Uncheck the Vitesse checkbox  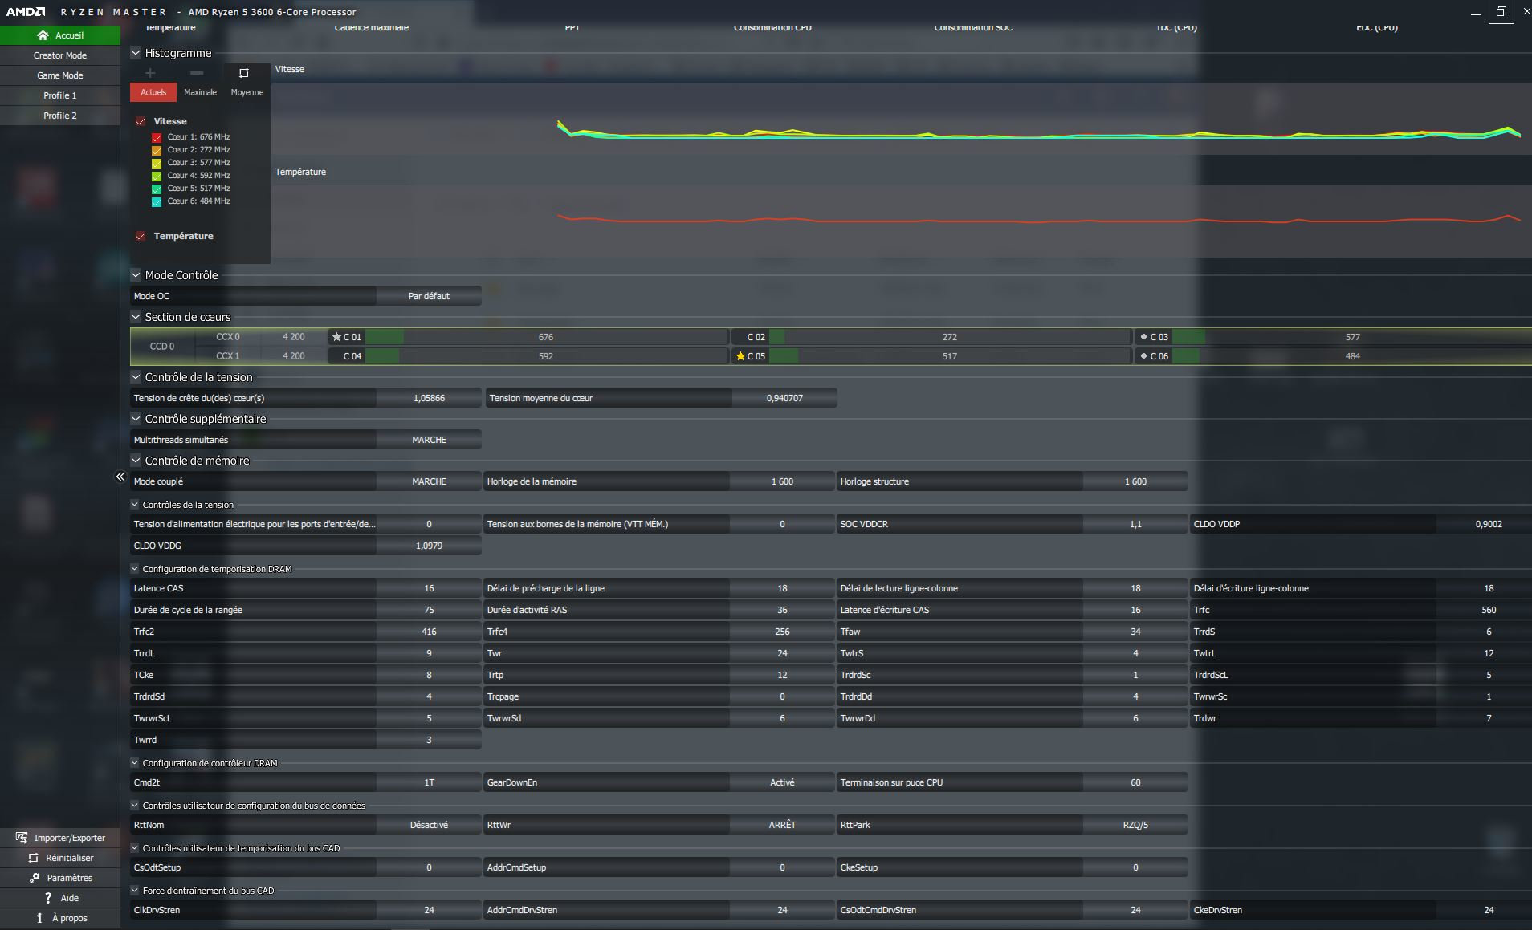coord(141,121)
